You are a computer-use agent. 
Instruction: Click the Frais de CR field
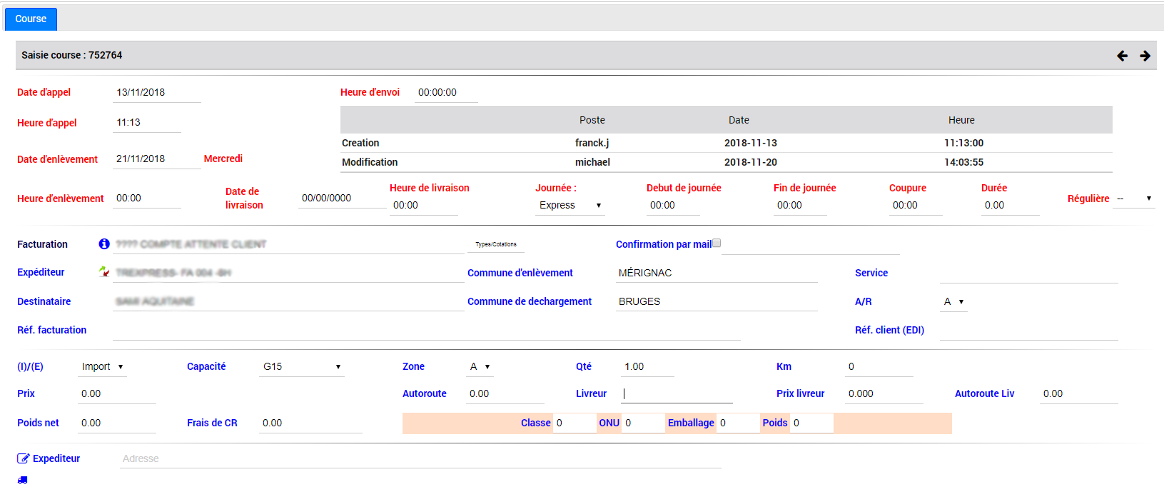pos(311,423)
